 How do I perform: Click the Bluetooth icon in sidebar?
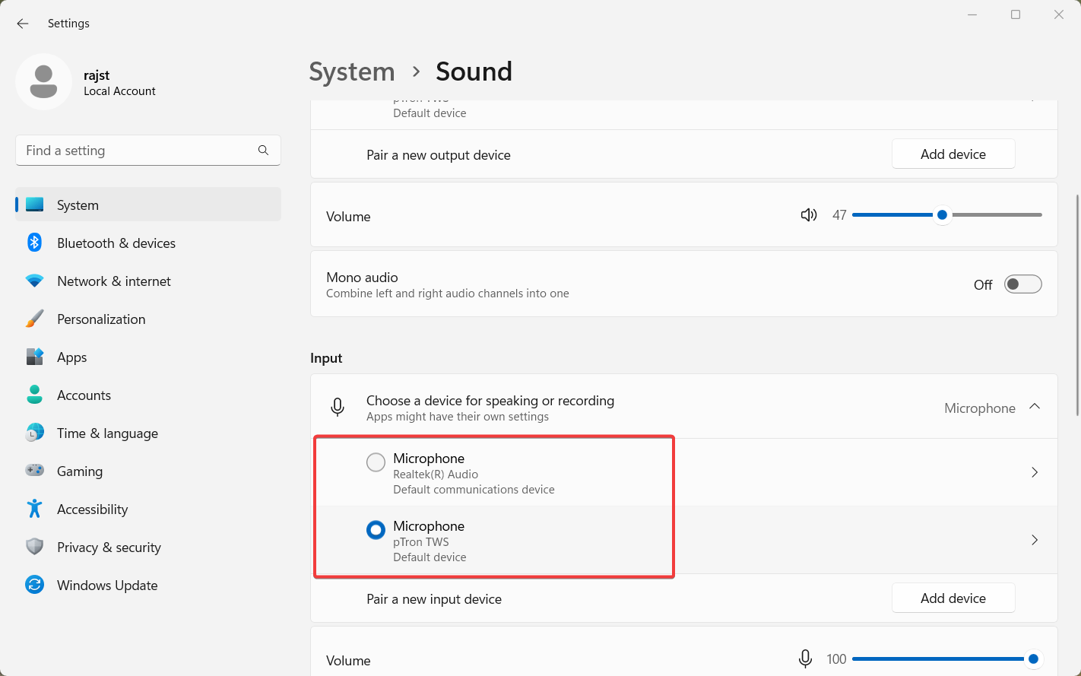(x=34, y=243)
